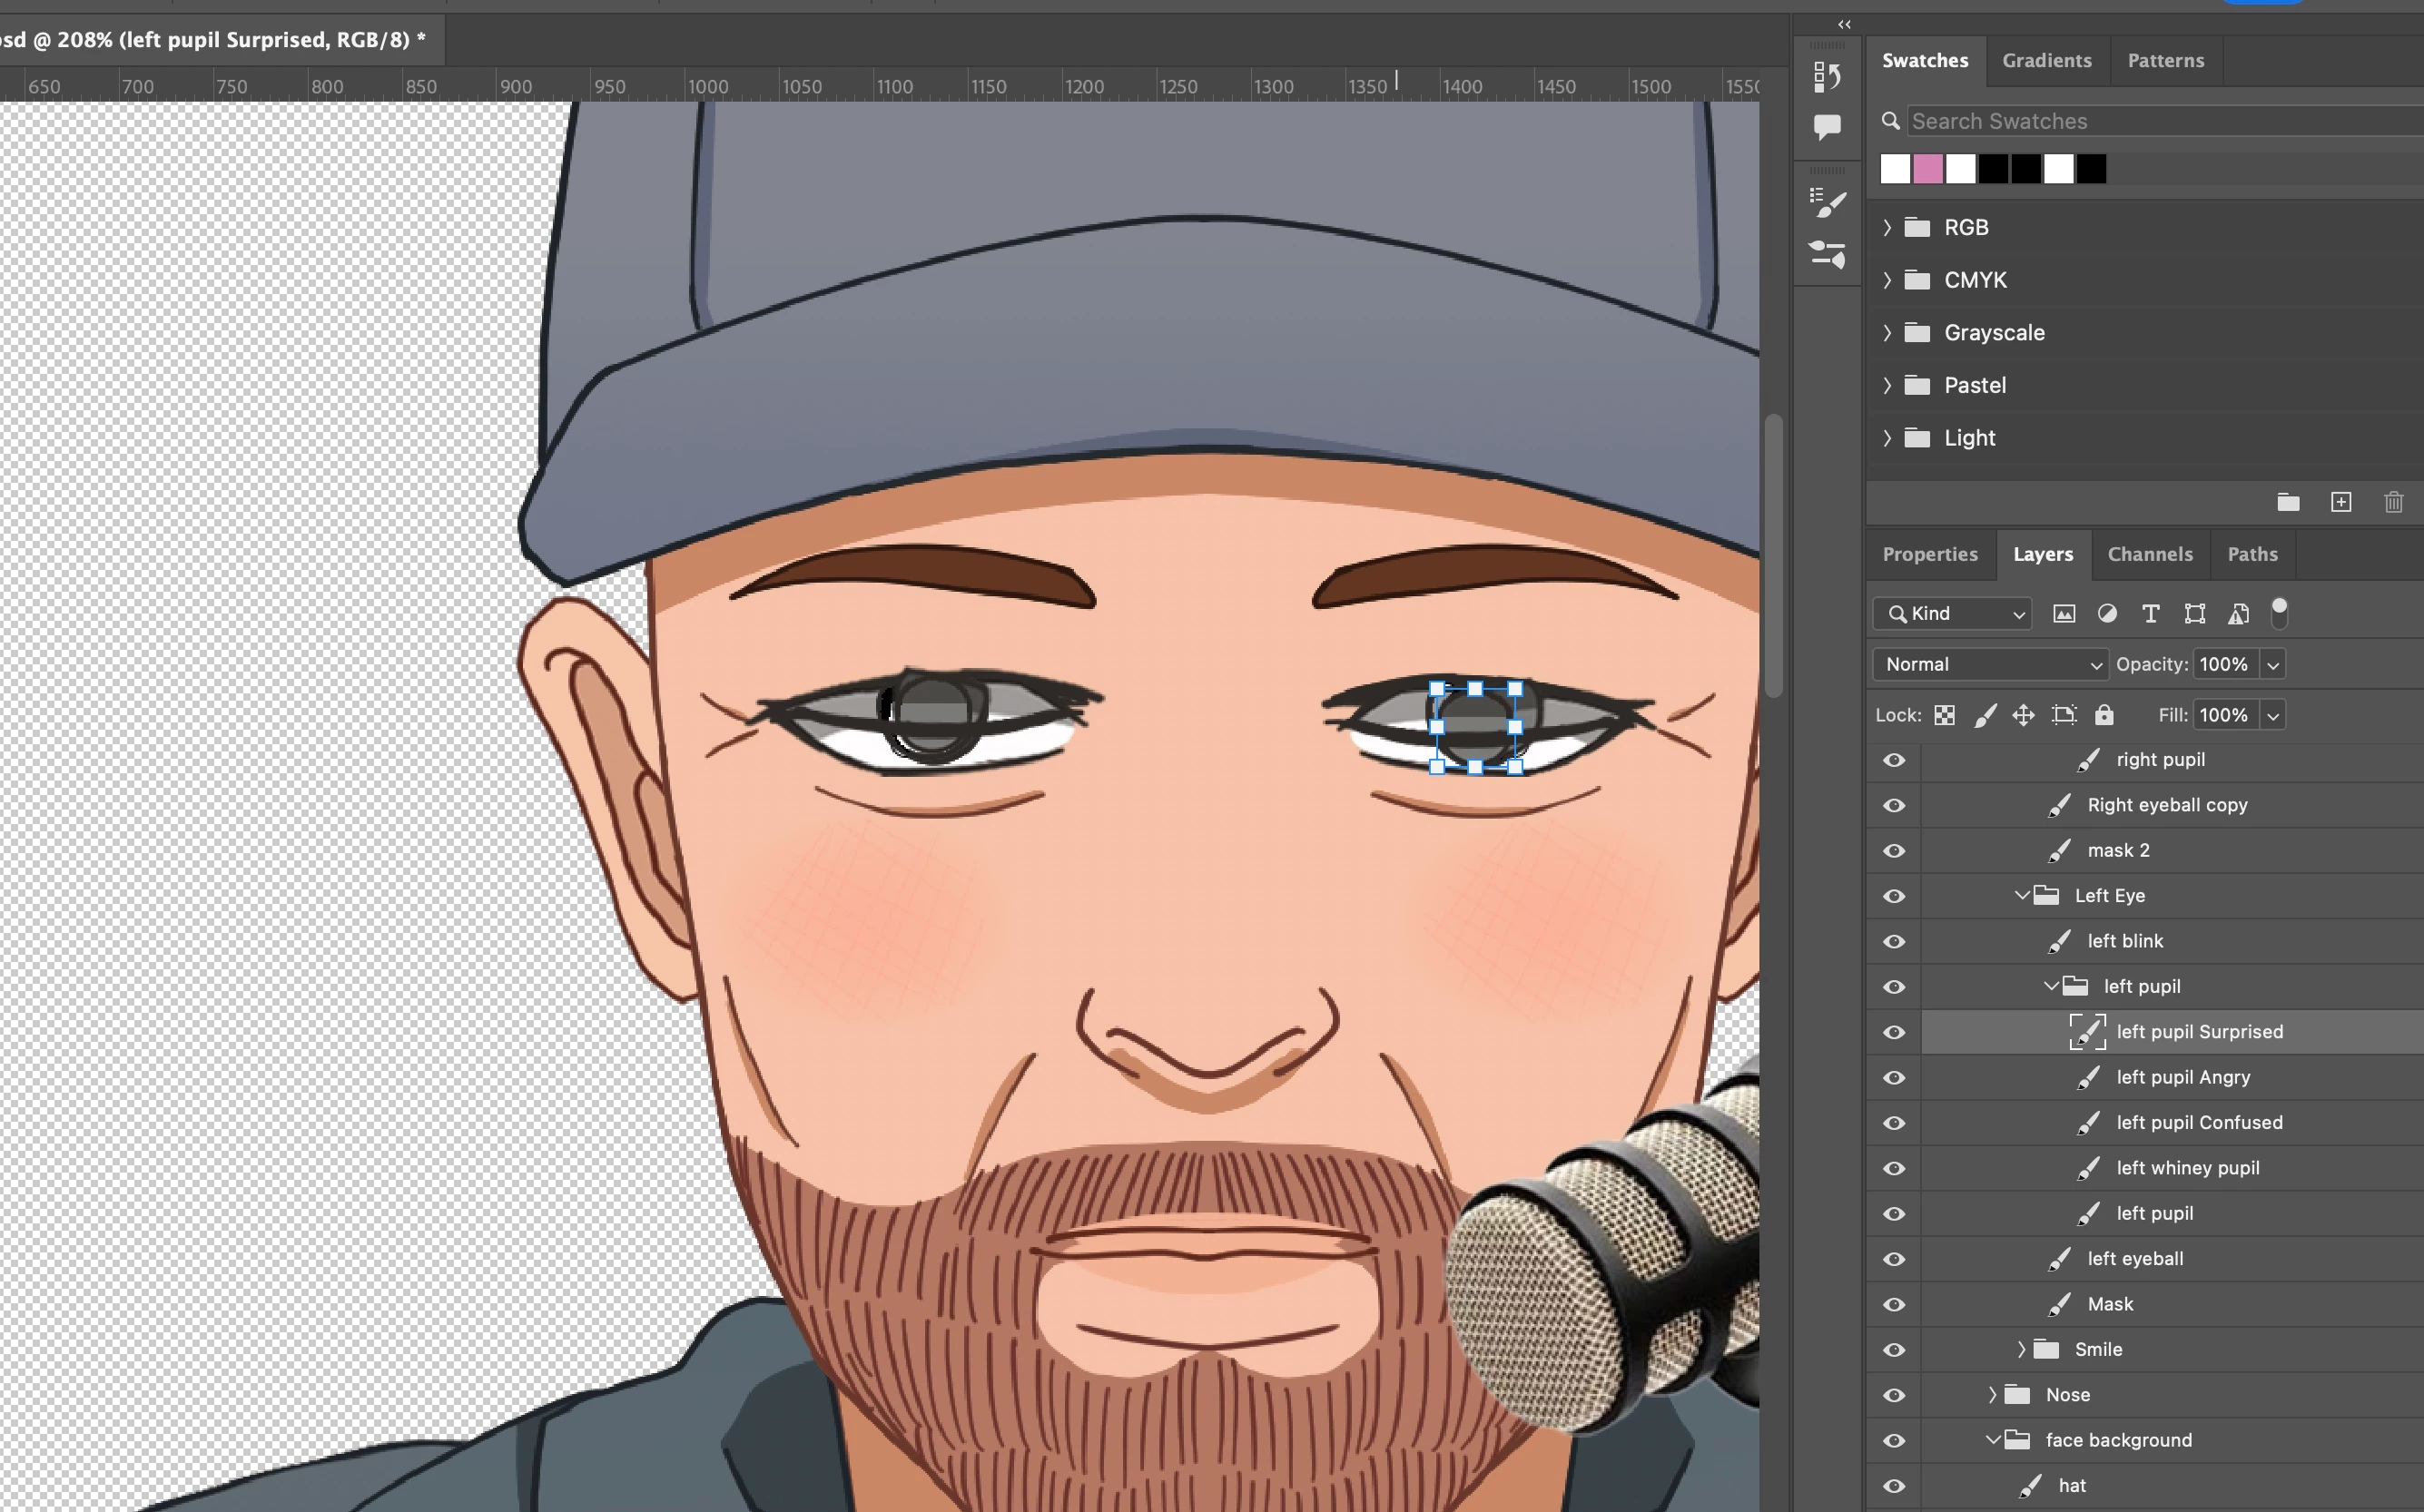The width and height of the screenshot is (2424, 1512).
Task: Open the History panel icon
Action: tap(1827, 76)
